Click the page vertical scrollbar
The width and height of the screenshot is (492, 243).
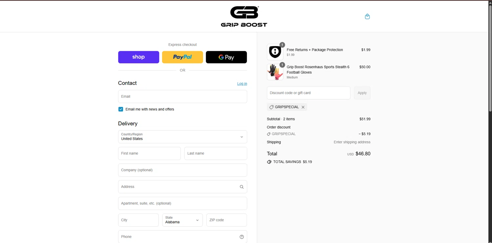tap(490, 59)
